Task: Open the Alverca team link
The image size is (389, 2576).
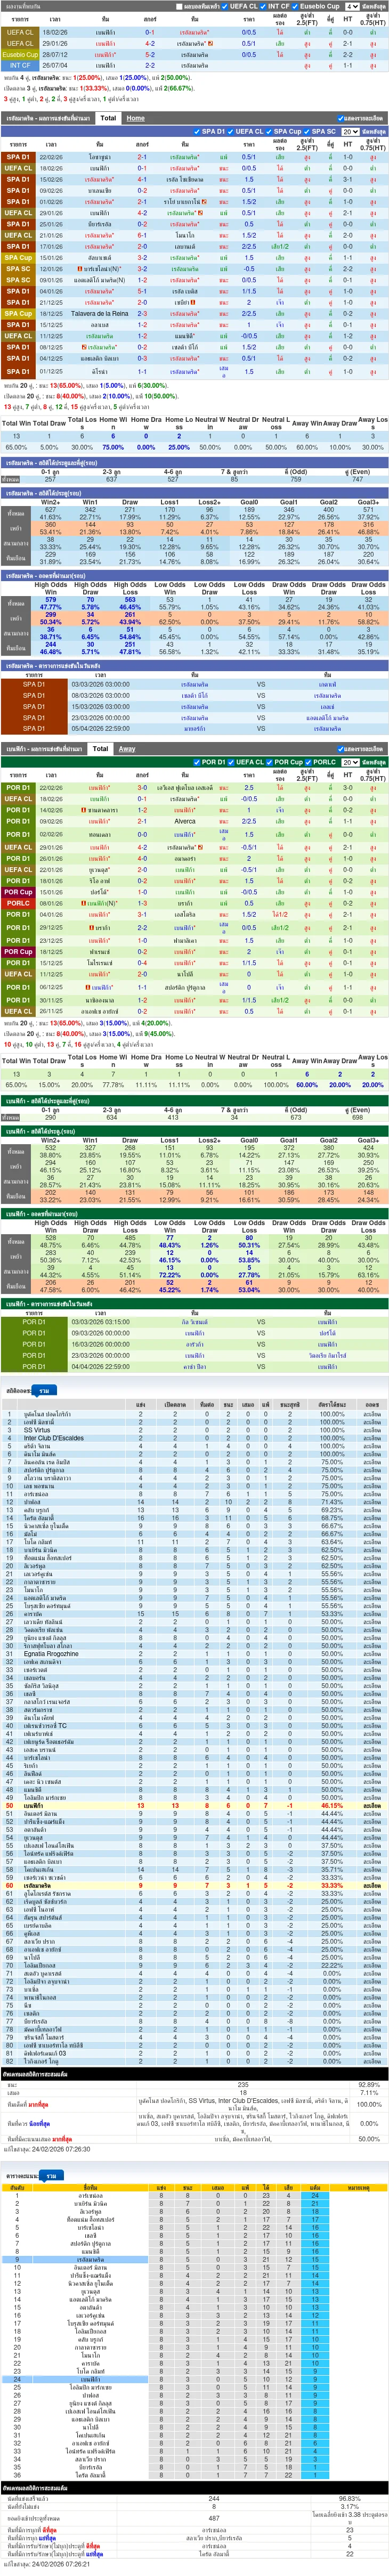Action: (x=185, y=822)
